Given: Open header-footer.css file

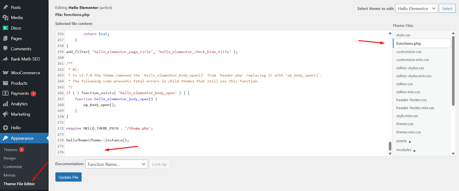Looking at the screenshot, I should point(411,100).
